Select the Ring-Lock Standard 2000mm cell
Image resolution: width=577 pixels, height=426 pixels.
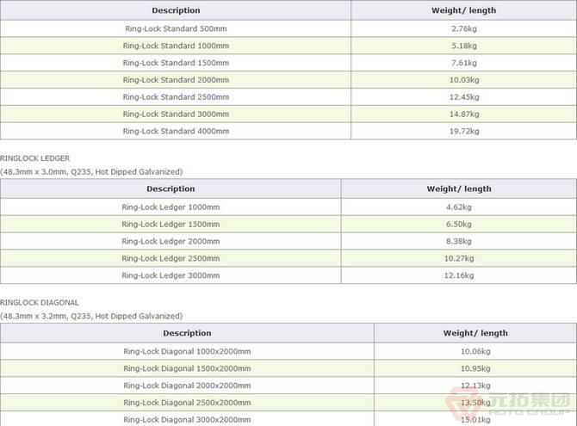click(x=176, y=80)
